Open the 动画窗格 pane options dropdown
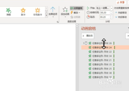This screenshot has width=129, height=91. (x=128, y=28)
